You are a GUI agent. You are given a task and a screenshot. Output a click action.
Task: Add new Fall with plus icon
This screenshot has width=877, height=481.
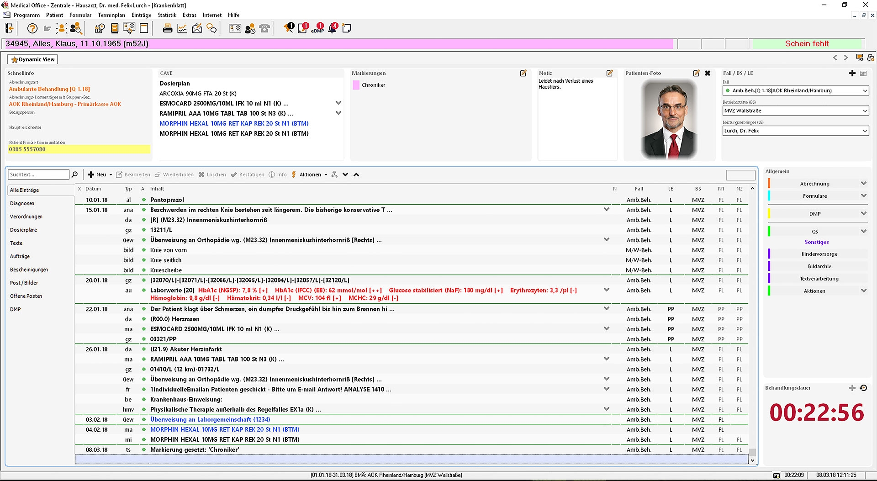[852, 73]
